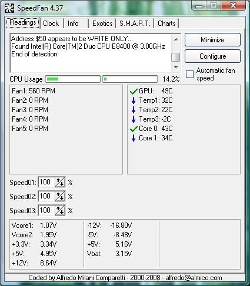
Task: Click the log scroll up arrow
Action: 176,39
